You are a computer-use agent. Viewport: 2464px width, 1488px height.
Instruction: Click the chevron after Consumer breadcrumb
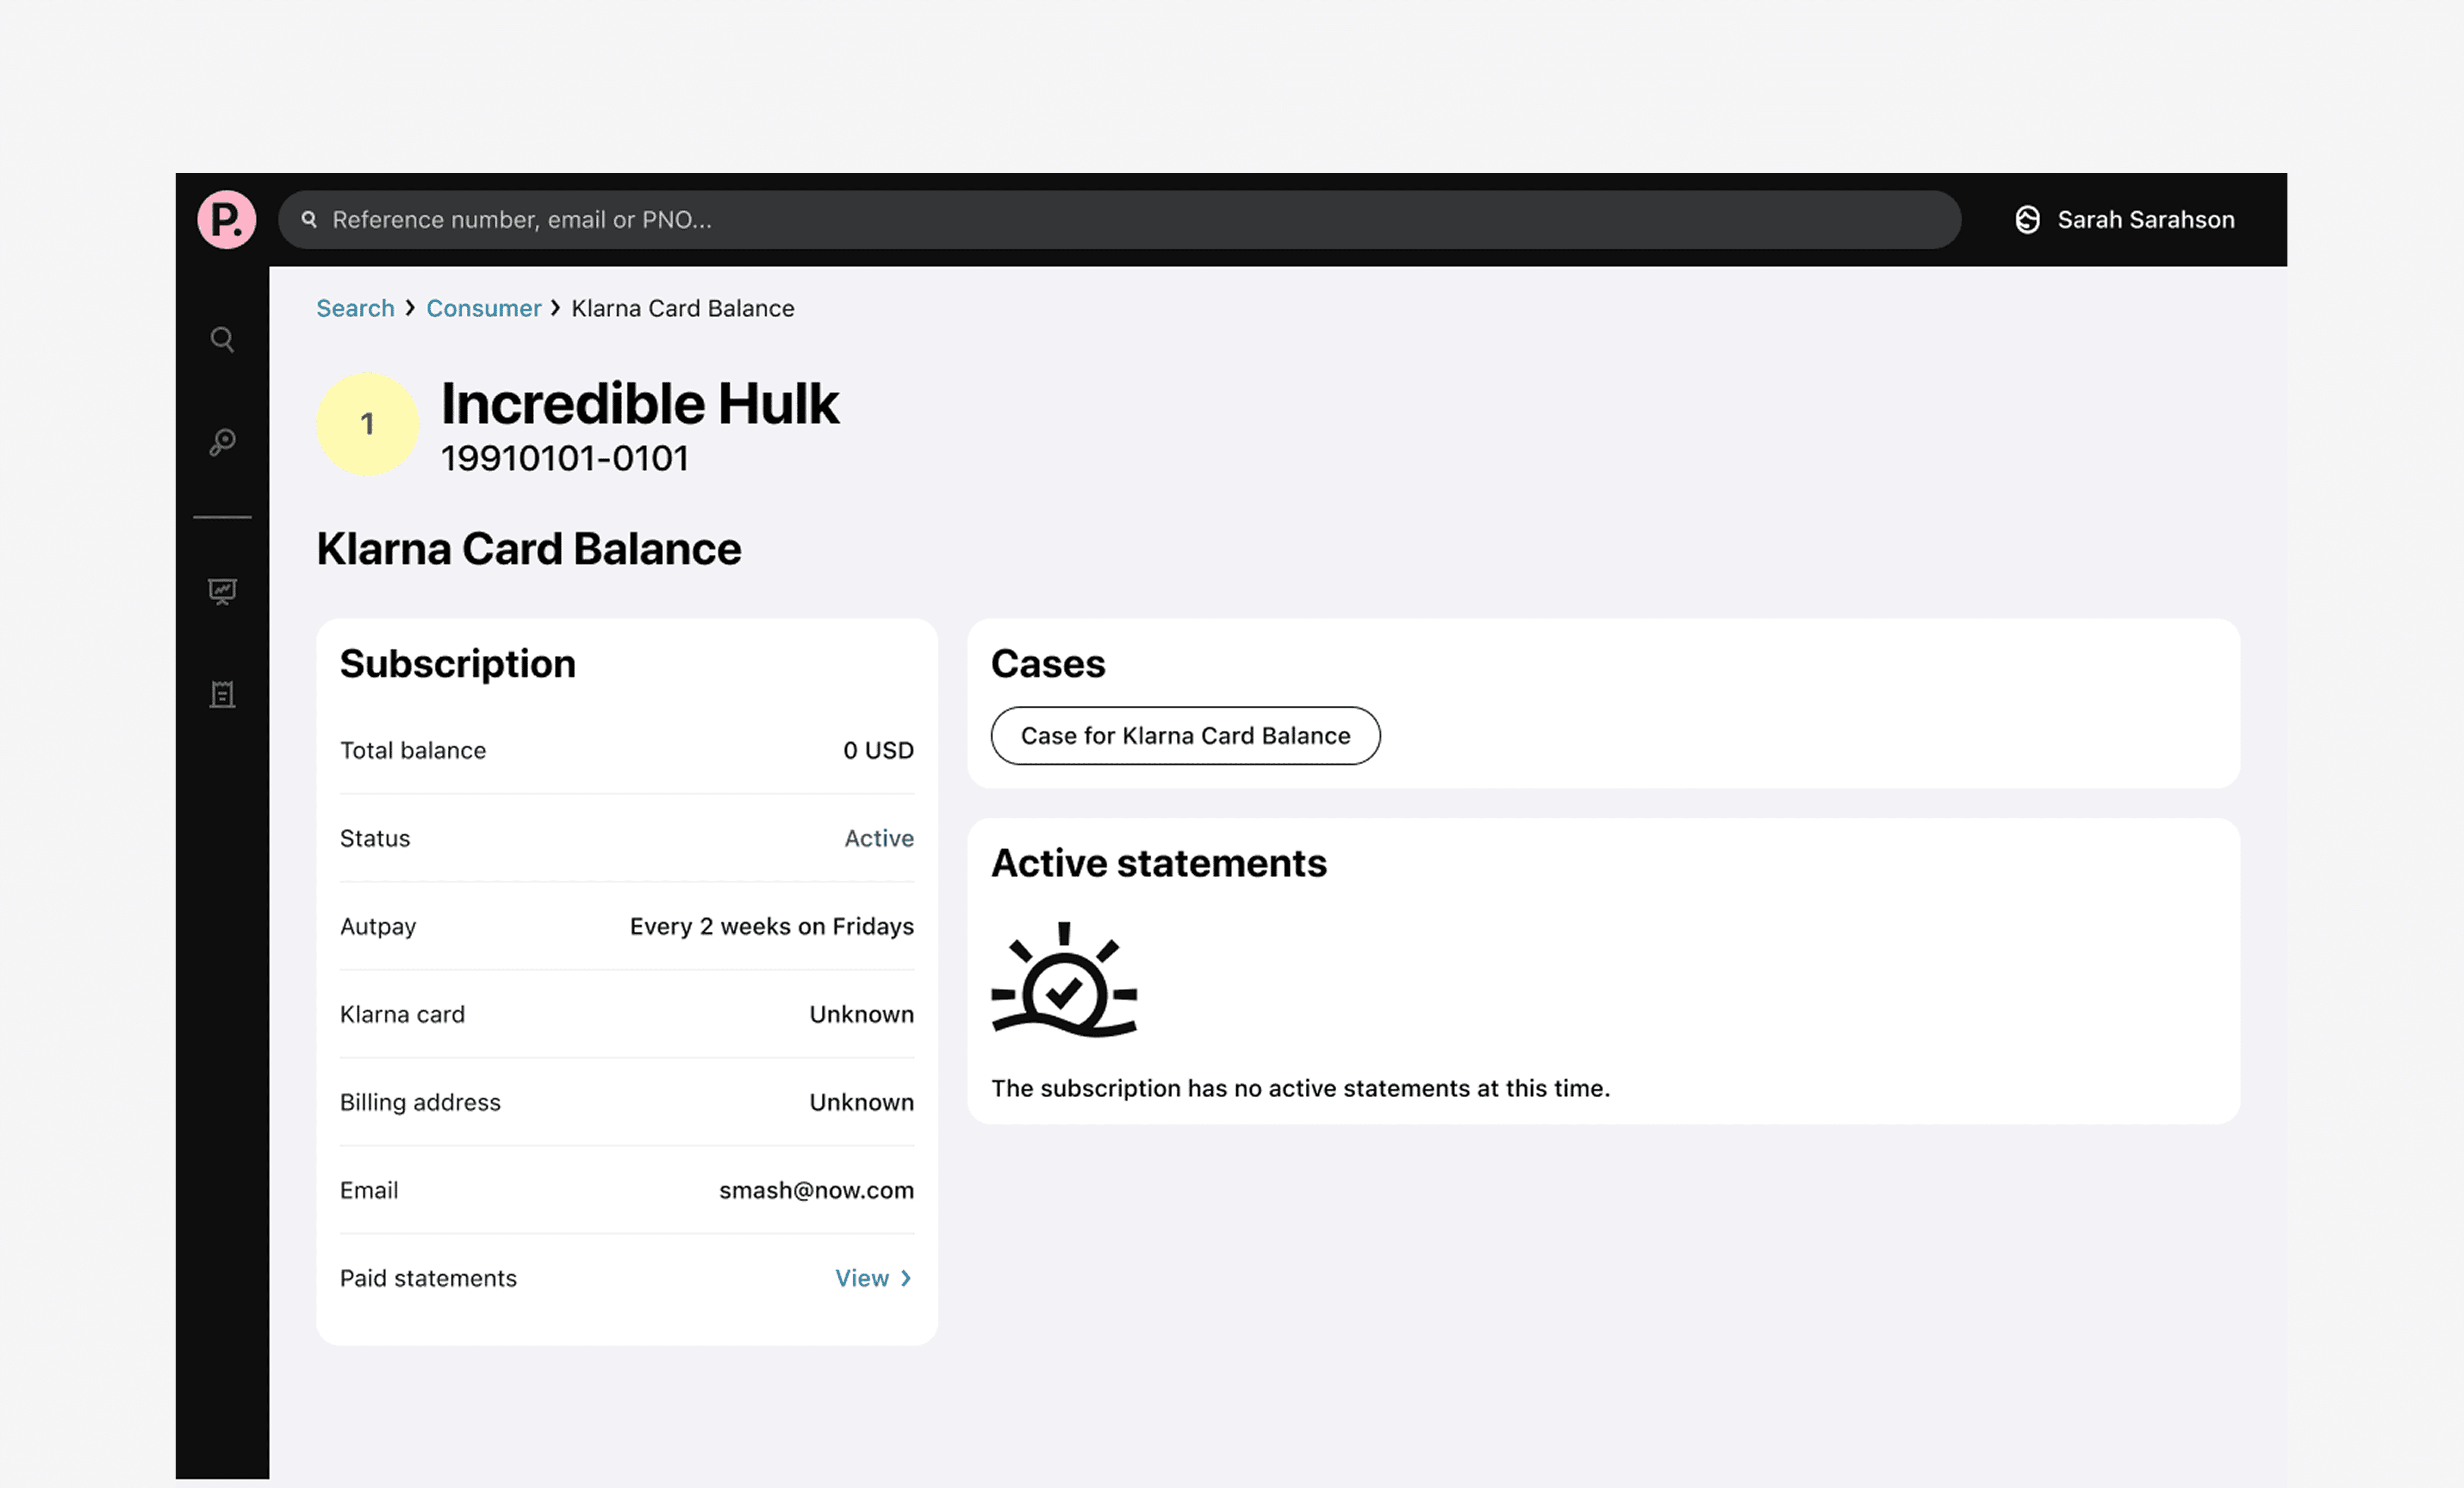point(556,308)
